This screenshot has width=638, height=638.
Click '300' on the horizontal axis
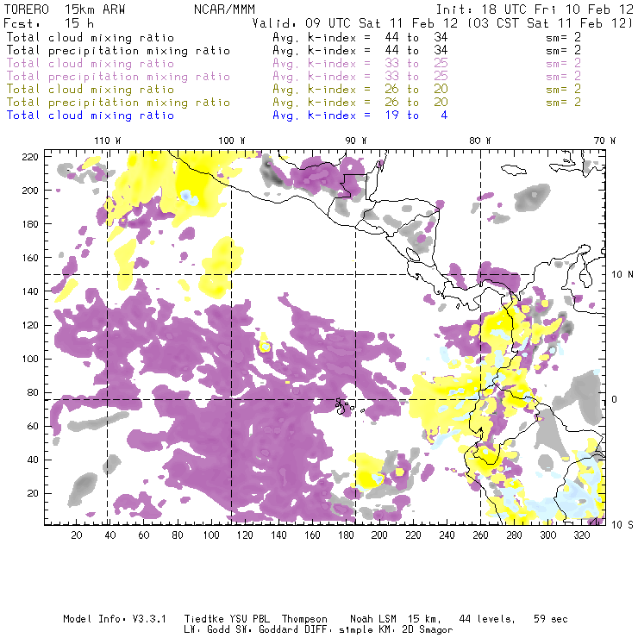pos(548,535)
